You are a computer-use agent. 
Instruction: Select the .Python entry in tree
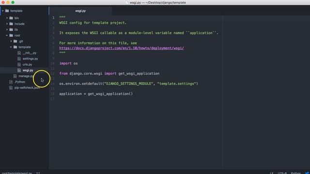pos(20,82)
